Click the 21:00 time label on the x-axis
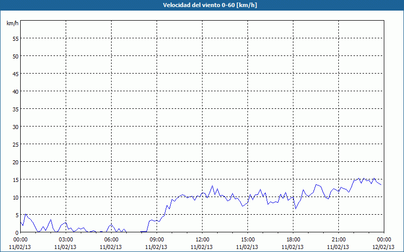This screenshot has height=252, width=404. coord(338,240)
